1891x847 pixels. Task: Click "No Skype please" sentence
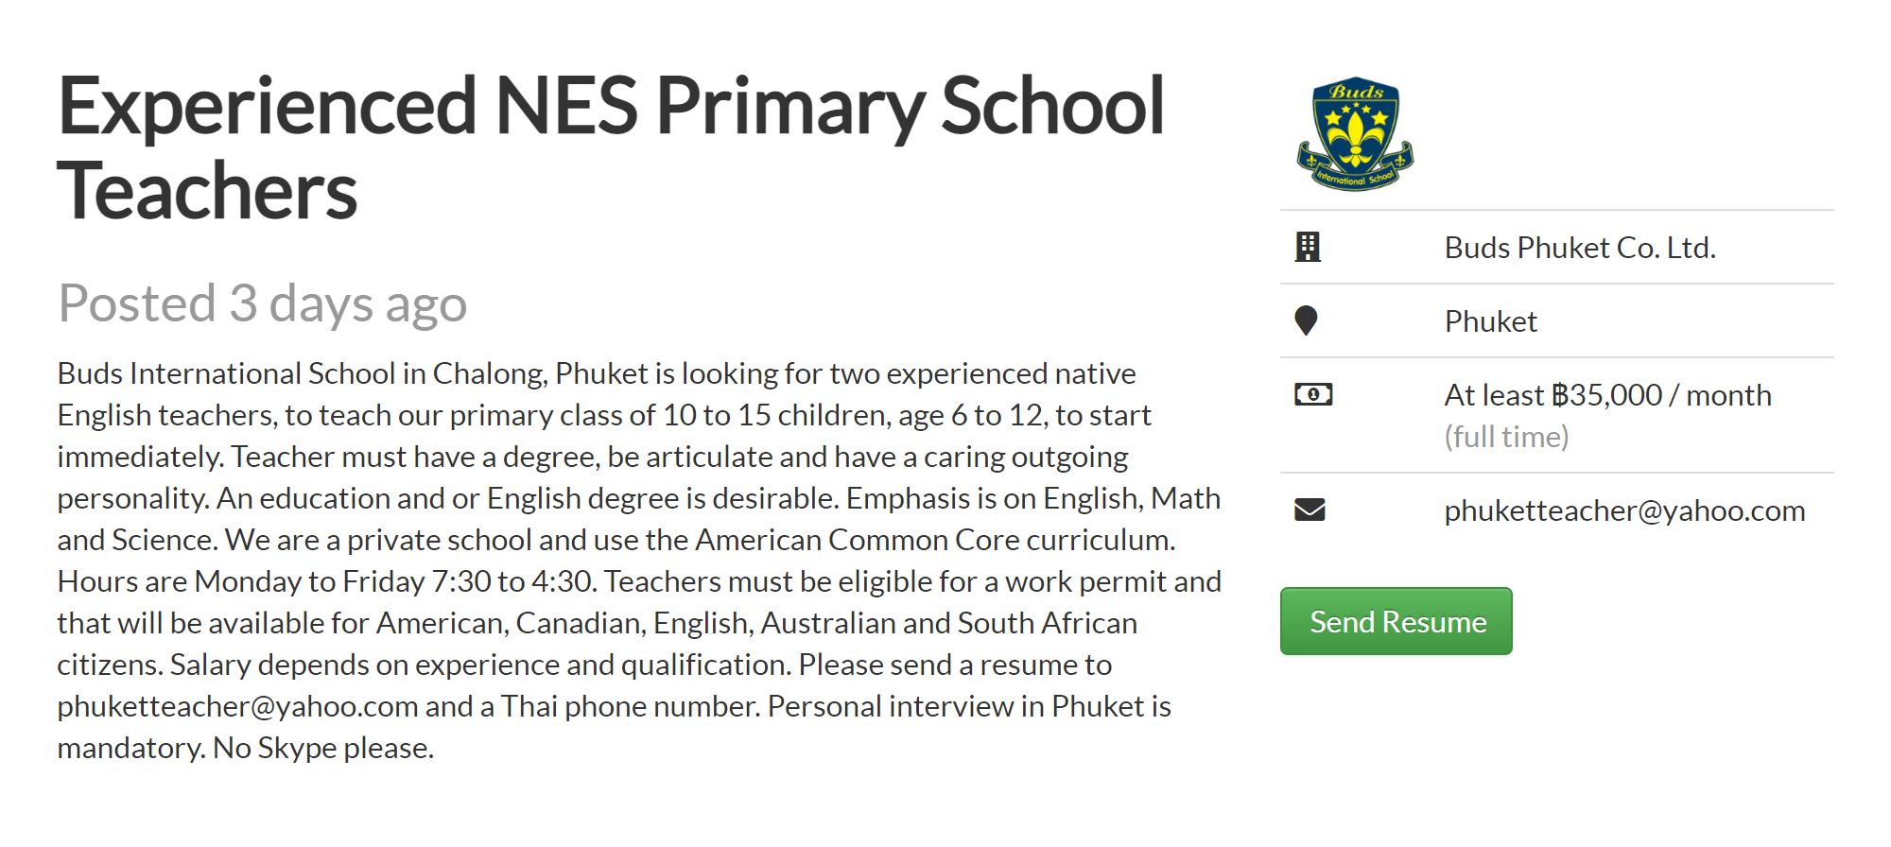coord(323,748)
